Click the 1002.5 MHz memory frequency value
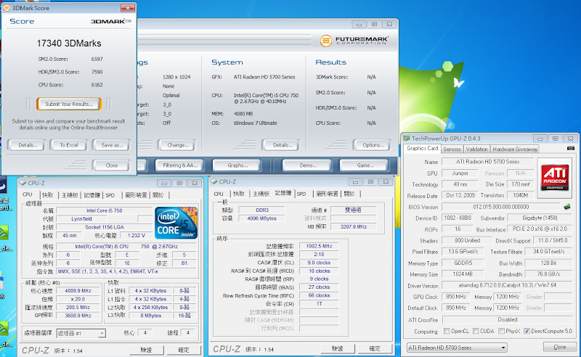The image size is (581, 357). click(319, 246)
